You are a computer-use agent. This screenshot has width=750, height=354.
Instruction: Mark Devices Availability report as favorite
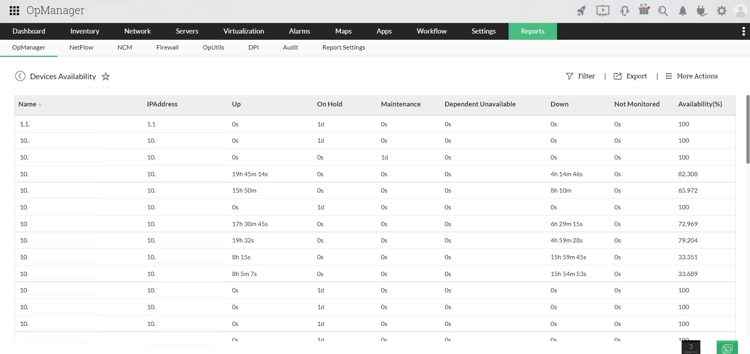105,76
